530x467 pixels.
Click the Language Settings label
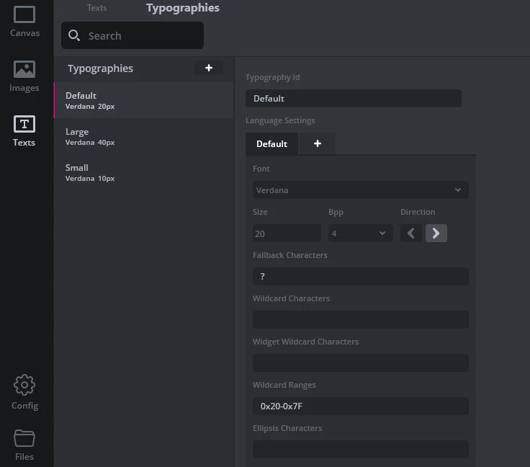coord(280,120)
